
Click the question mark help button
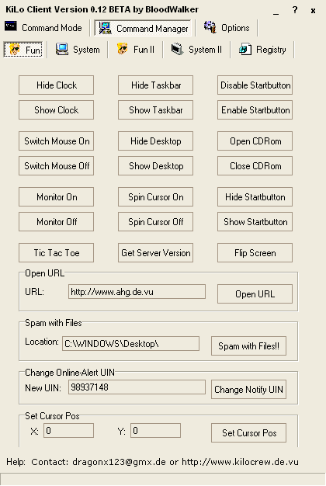(x=295, y=10)
